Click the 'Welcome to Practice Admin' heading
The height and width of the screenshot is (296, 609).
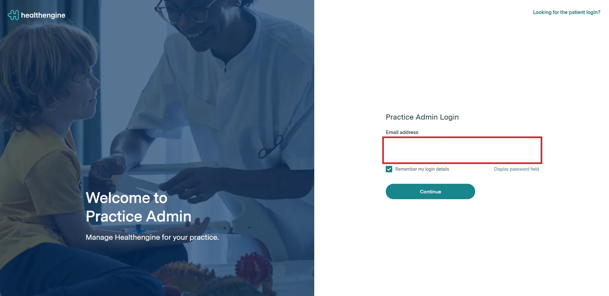[139, 207]
